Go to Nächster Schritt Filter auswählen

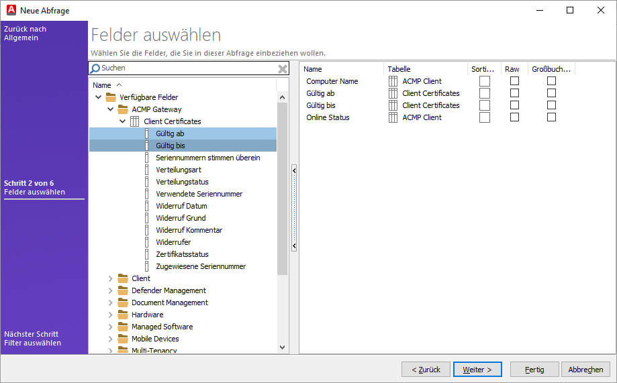tap(33, 338)
